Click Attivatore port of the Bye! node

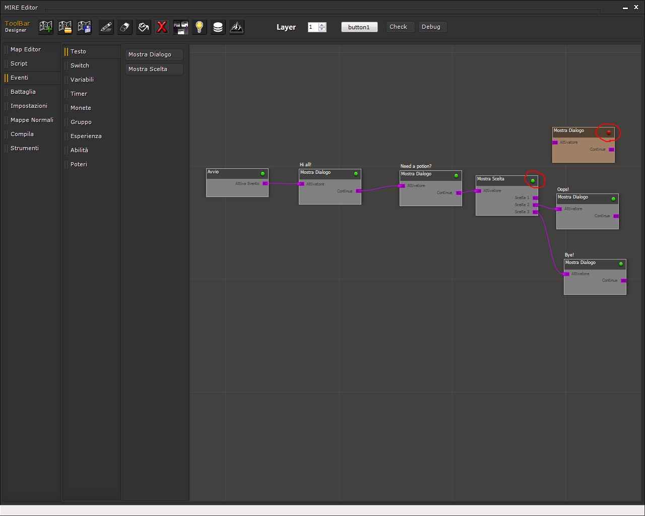coord(566,274)
